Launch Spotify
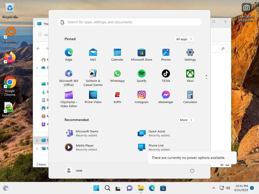 [x=142, y=76]
